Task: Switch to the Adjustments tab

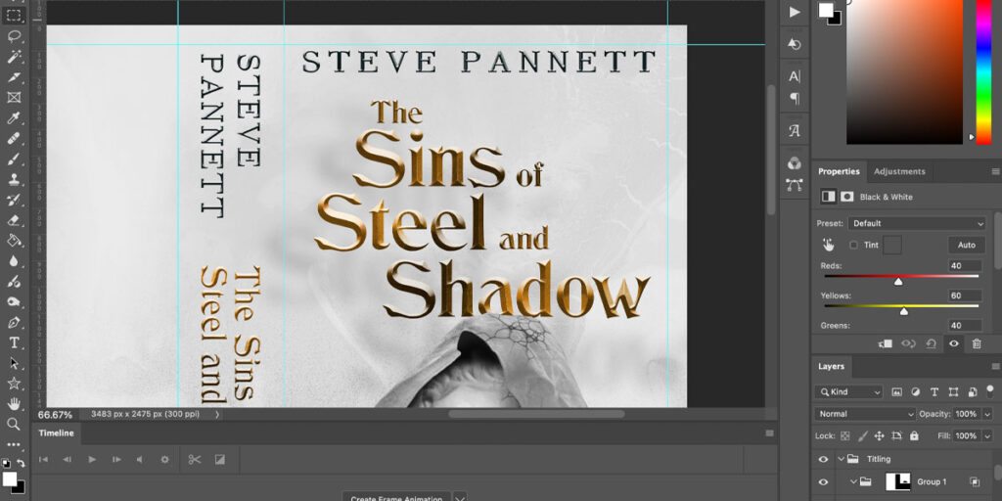Action: pos(898,171)
